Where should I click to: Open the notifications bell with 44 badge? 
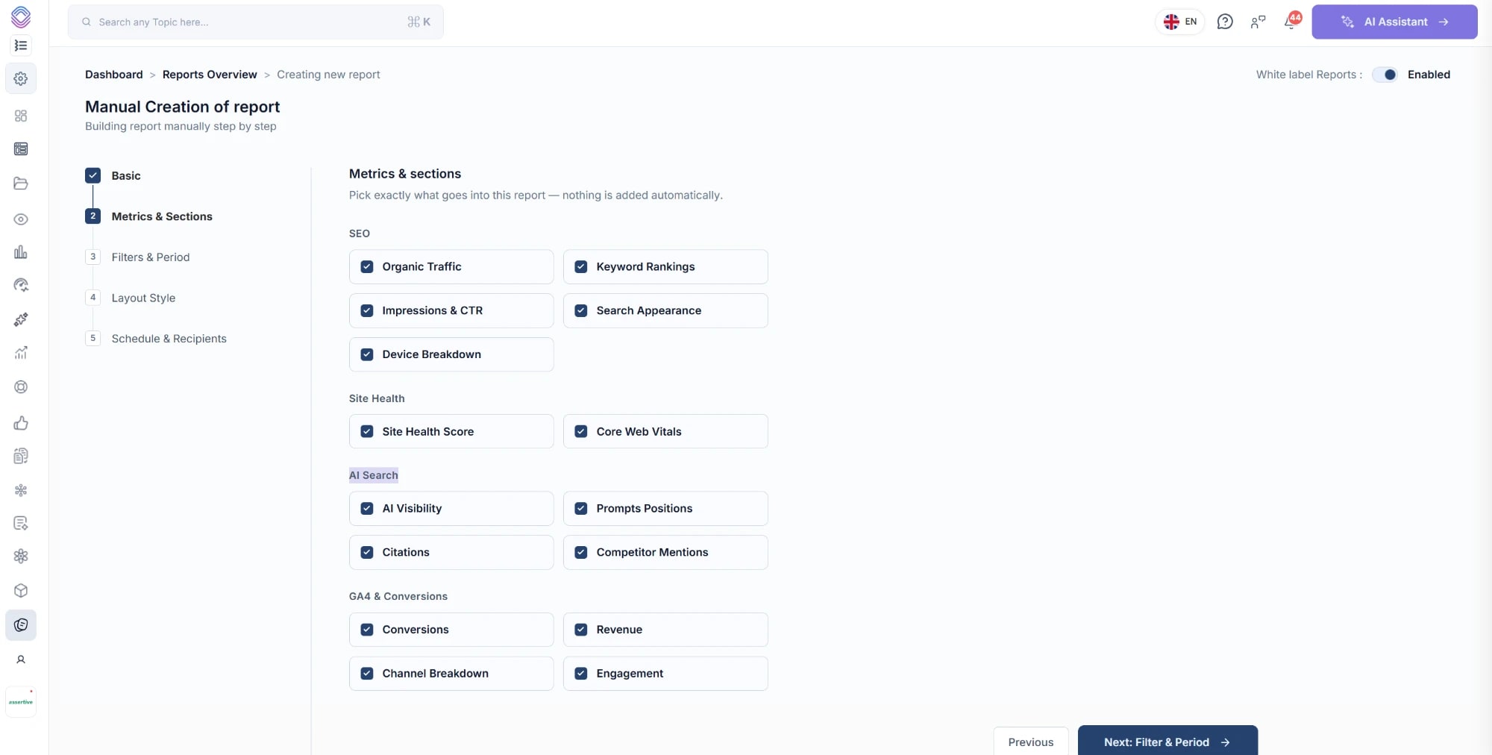(1291, 21)
